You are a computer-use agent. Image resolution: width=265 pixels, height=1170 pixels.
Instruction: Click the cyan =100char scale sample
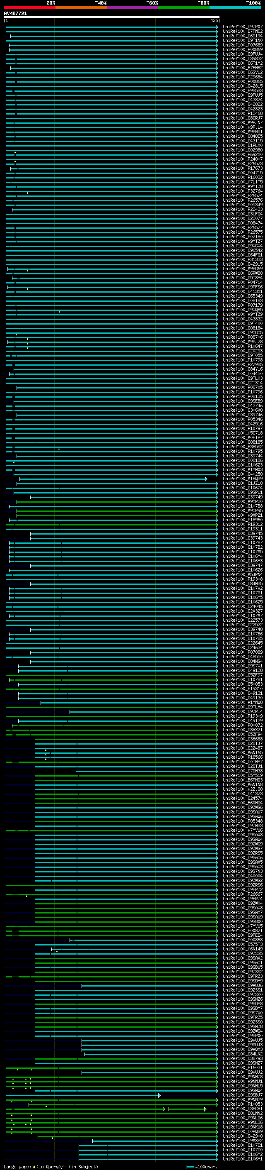pos(190,1167)
